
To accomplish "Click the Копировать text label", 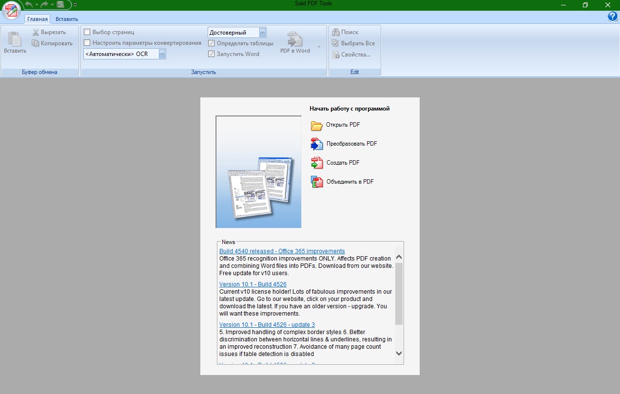I will tap(57, 43).
